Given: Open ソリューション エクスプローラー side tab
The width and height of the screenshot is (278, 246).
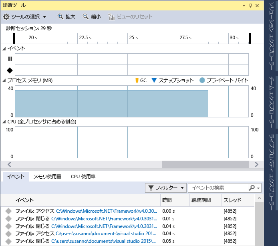Looking at the screenshot, I should pos(271,36).
